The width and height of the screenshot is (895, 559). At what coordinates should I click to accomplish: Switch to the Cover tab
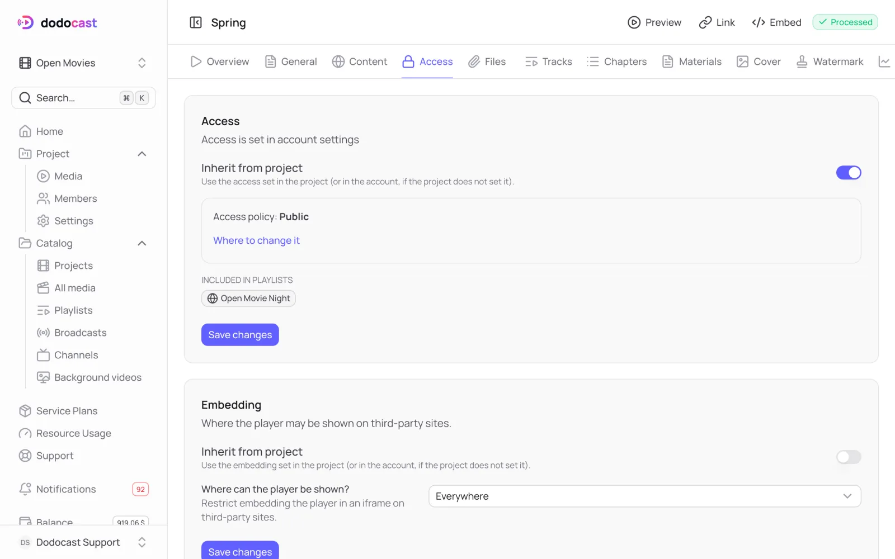click(x=759, y=61)
